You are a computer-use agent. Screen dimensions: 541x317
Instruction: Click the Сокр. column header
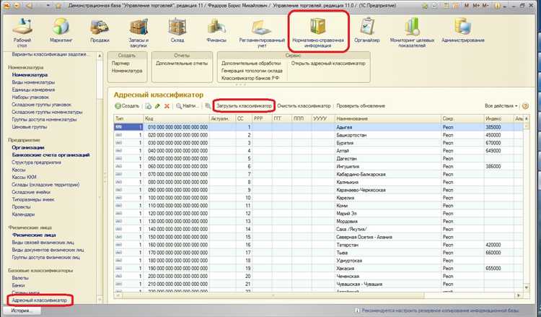(462, 118)
